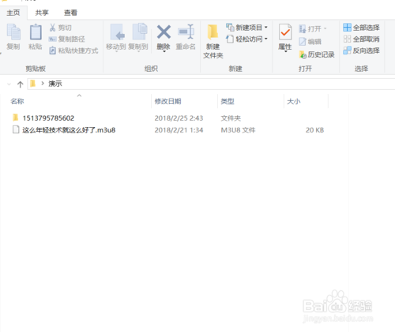The height and width of the screenshot is (332, 395).
Task: Click Select all in the ribbon
Action: (x=361, y=28)
